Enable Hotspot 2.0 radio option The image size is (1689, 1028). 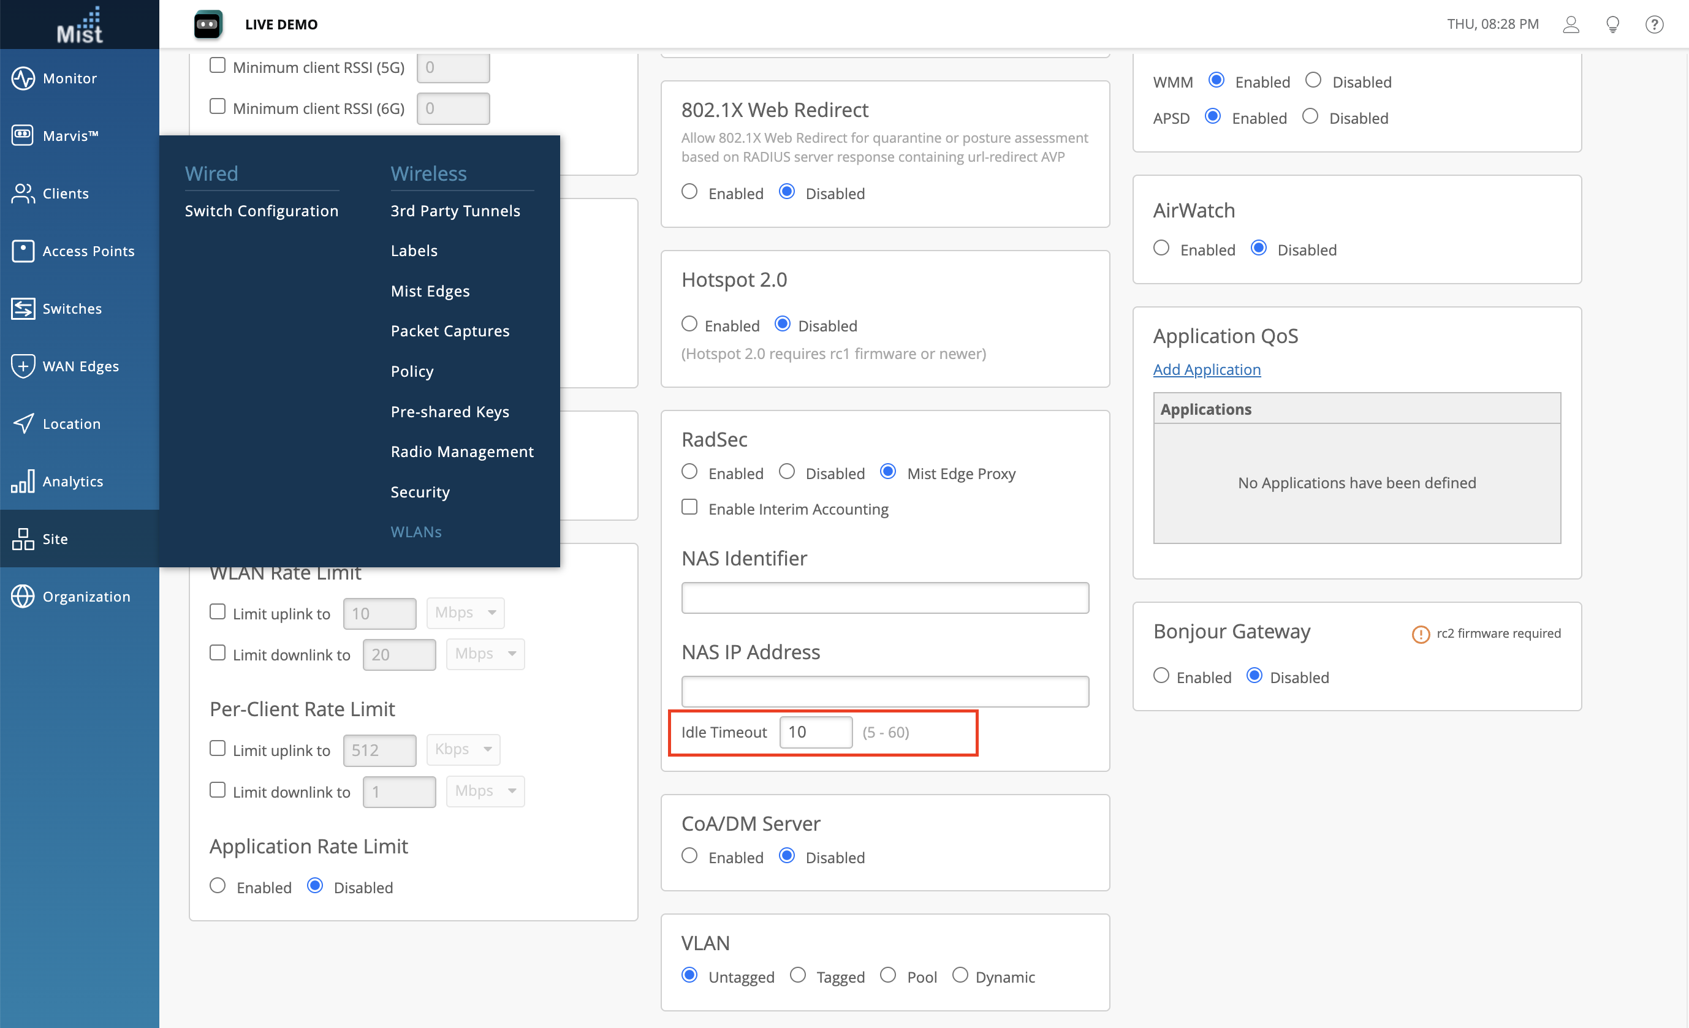tap(689, 324)
